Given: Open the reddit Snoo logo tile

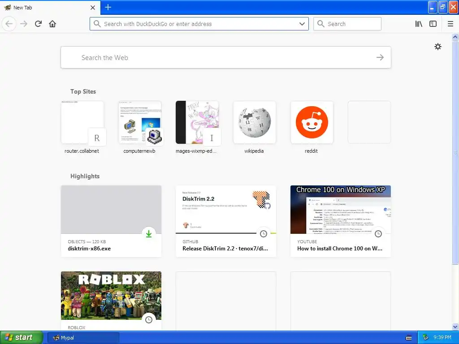Looking at the screenshot, I should (x=312, y=122).
